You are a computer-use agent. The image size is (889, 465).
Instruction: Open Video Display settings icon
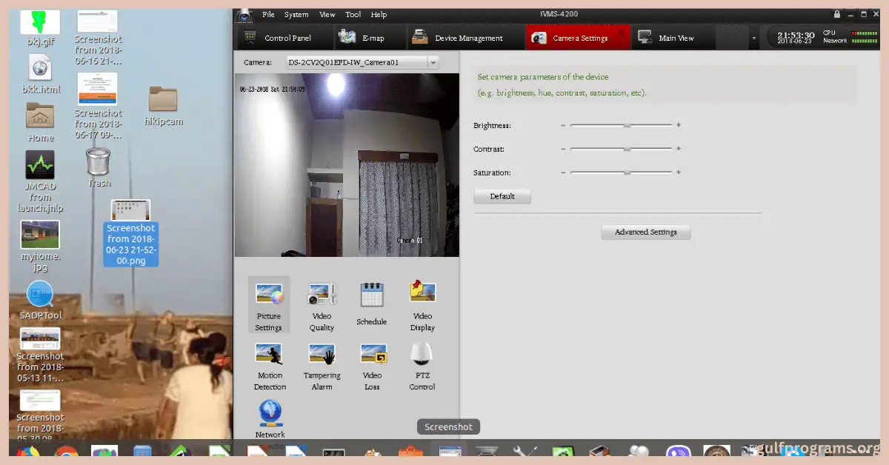(422, 292)
